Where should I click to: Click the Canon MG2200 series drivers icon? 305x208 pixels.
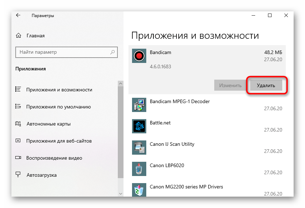click(x=139, y=190)
